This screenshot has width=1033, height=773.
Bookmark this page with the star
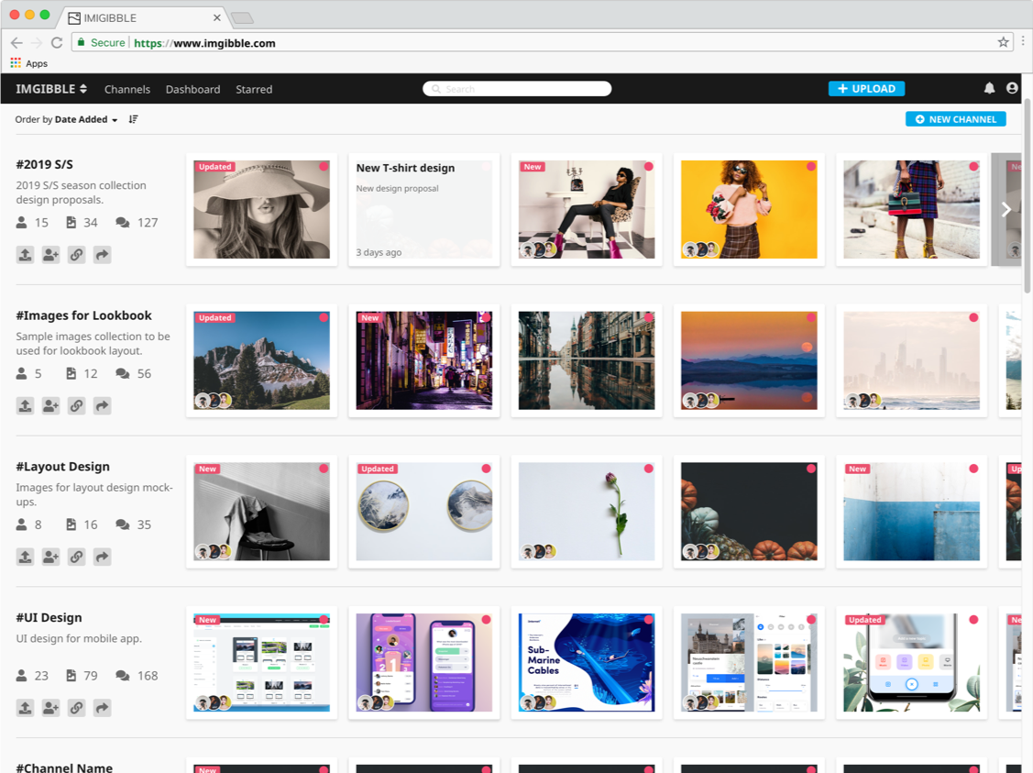point(1003,43)
